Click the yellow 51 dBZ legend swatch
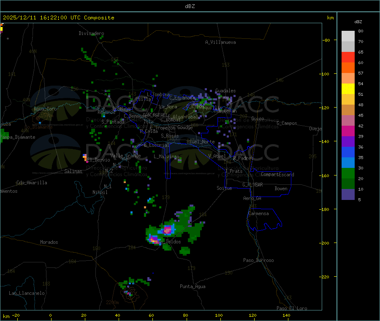 point(348,89)
